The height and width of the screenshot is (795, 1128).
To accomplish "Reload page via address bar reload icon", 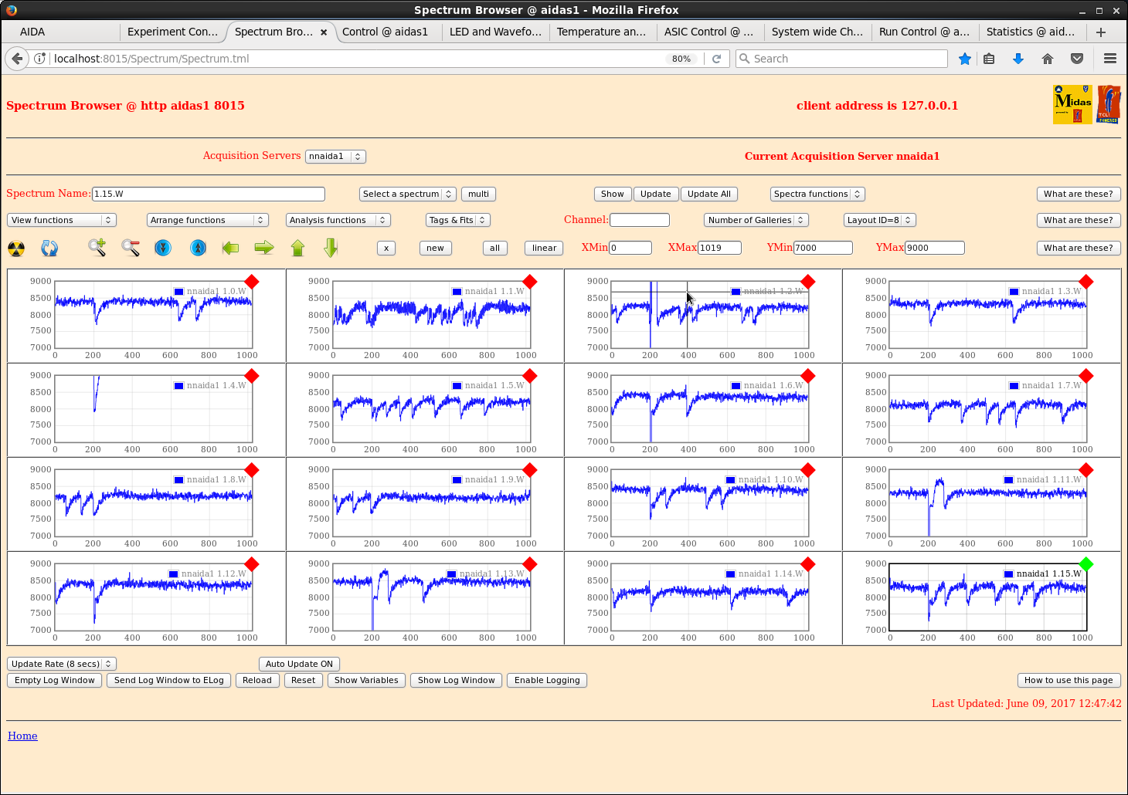I will click(717, 59).
